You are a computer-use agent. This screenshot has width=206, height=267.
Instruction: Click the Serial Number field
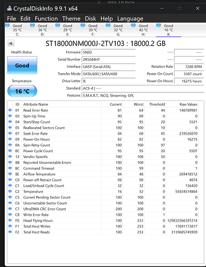(108, 59)
